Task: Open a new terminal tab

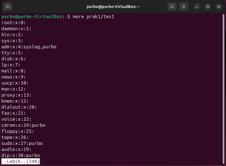Action: click(8, 7)
